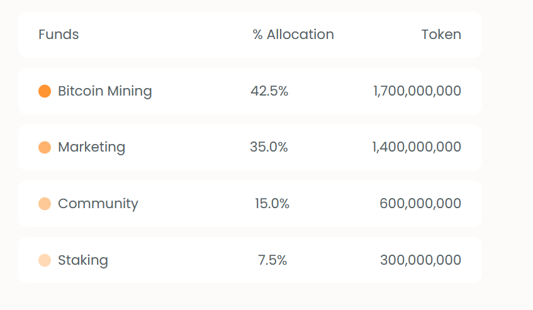This screenshot has height=310, width=533.
Task: Select the Staking fund name
Action: (x=83, y=260)
